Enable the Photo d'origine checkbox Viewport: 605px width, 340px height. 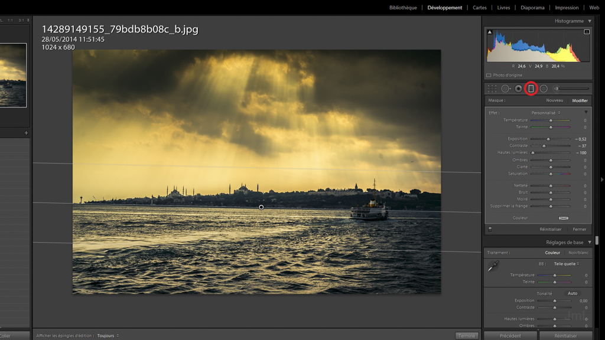click(x=489, y=76)
